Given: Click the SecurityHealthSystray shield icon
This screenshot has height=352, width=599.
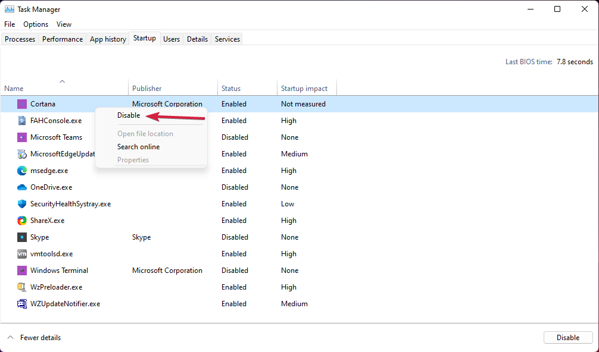Looking at the screenshot, I should 22,204.
